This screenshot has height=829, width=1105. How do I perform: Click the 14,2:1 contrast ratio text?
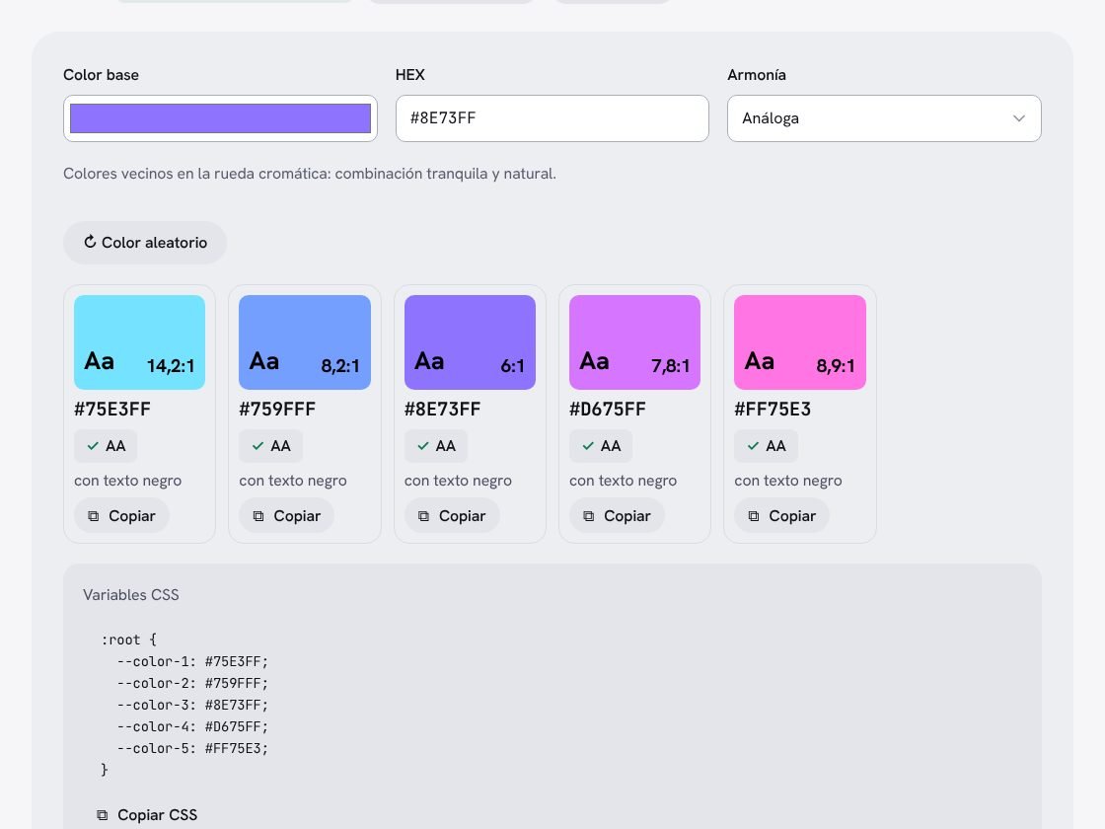[171, 366]
